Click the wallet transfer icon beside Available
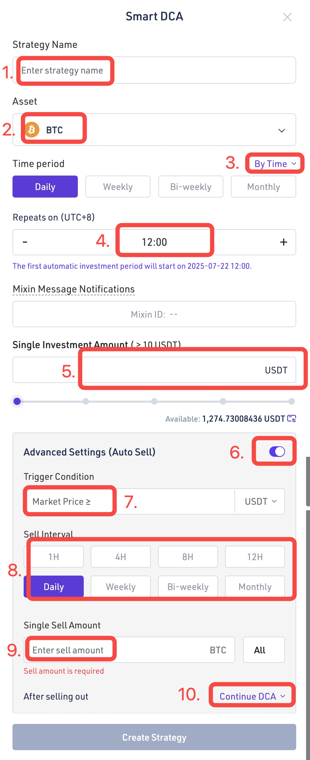The image size is (310, 760). (292, 418)
